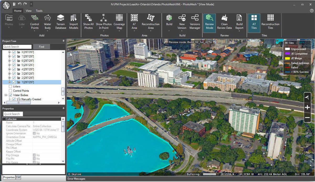Viewport: 315px width, 182px height.
Task: Switch to the Tools ribbon tab
Action: coord(39,11)
